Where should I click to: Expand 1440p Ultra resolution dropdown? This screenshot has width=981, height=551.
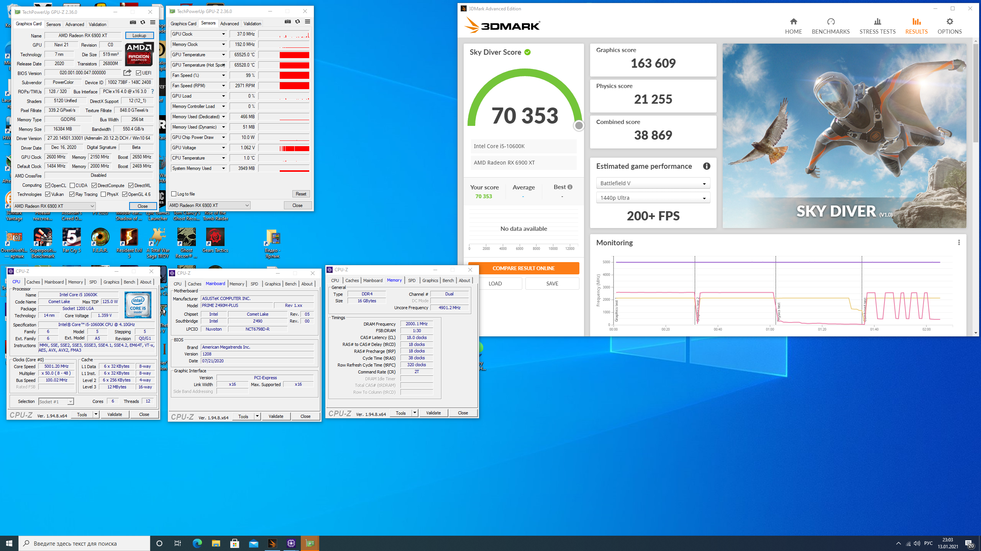[653, 198]
